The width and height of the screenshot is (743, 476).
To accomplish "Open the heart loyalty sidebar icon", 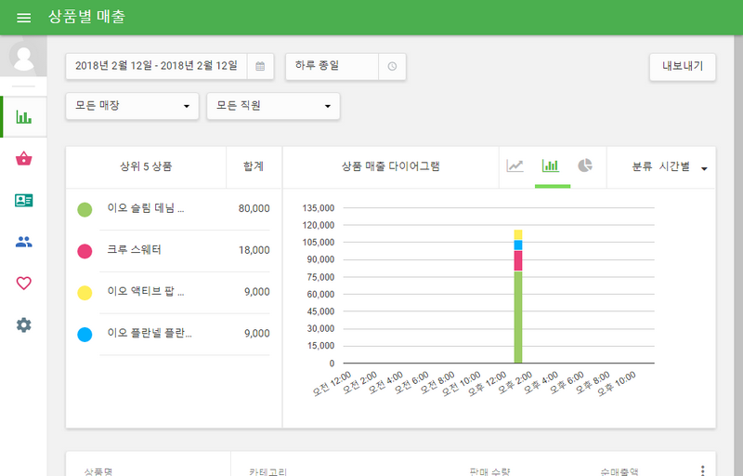I will click(24, 284).
